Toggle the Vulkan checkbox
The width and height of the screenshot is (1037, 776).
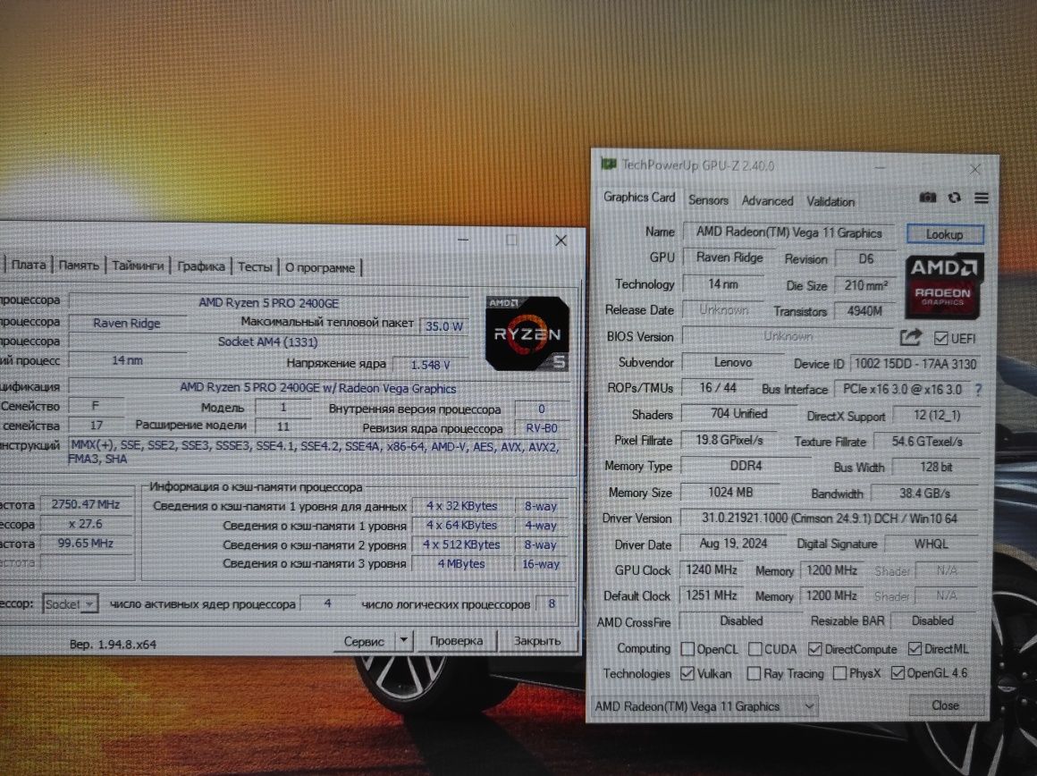(687, 673)
